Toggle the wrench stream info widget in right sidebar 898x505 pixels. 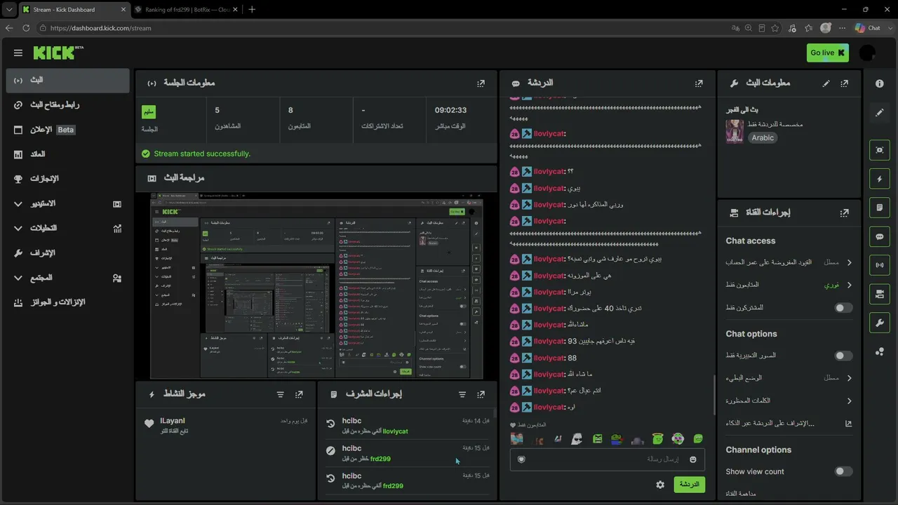click(880, 323)
